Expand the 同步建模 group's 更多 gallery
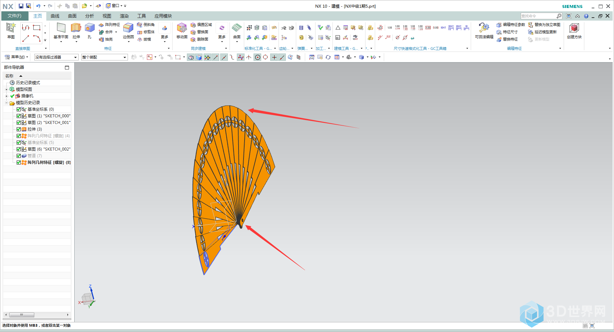This screenshot has height=332, width=614. (x=222, y=33)
